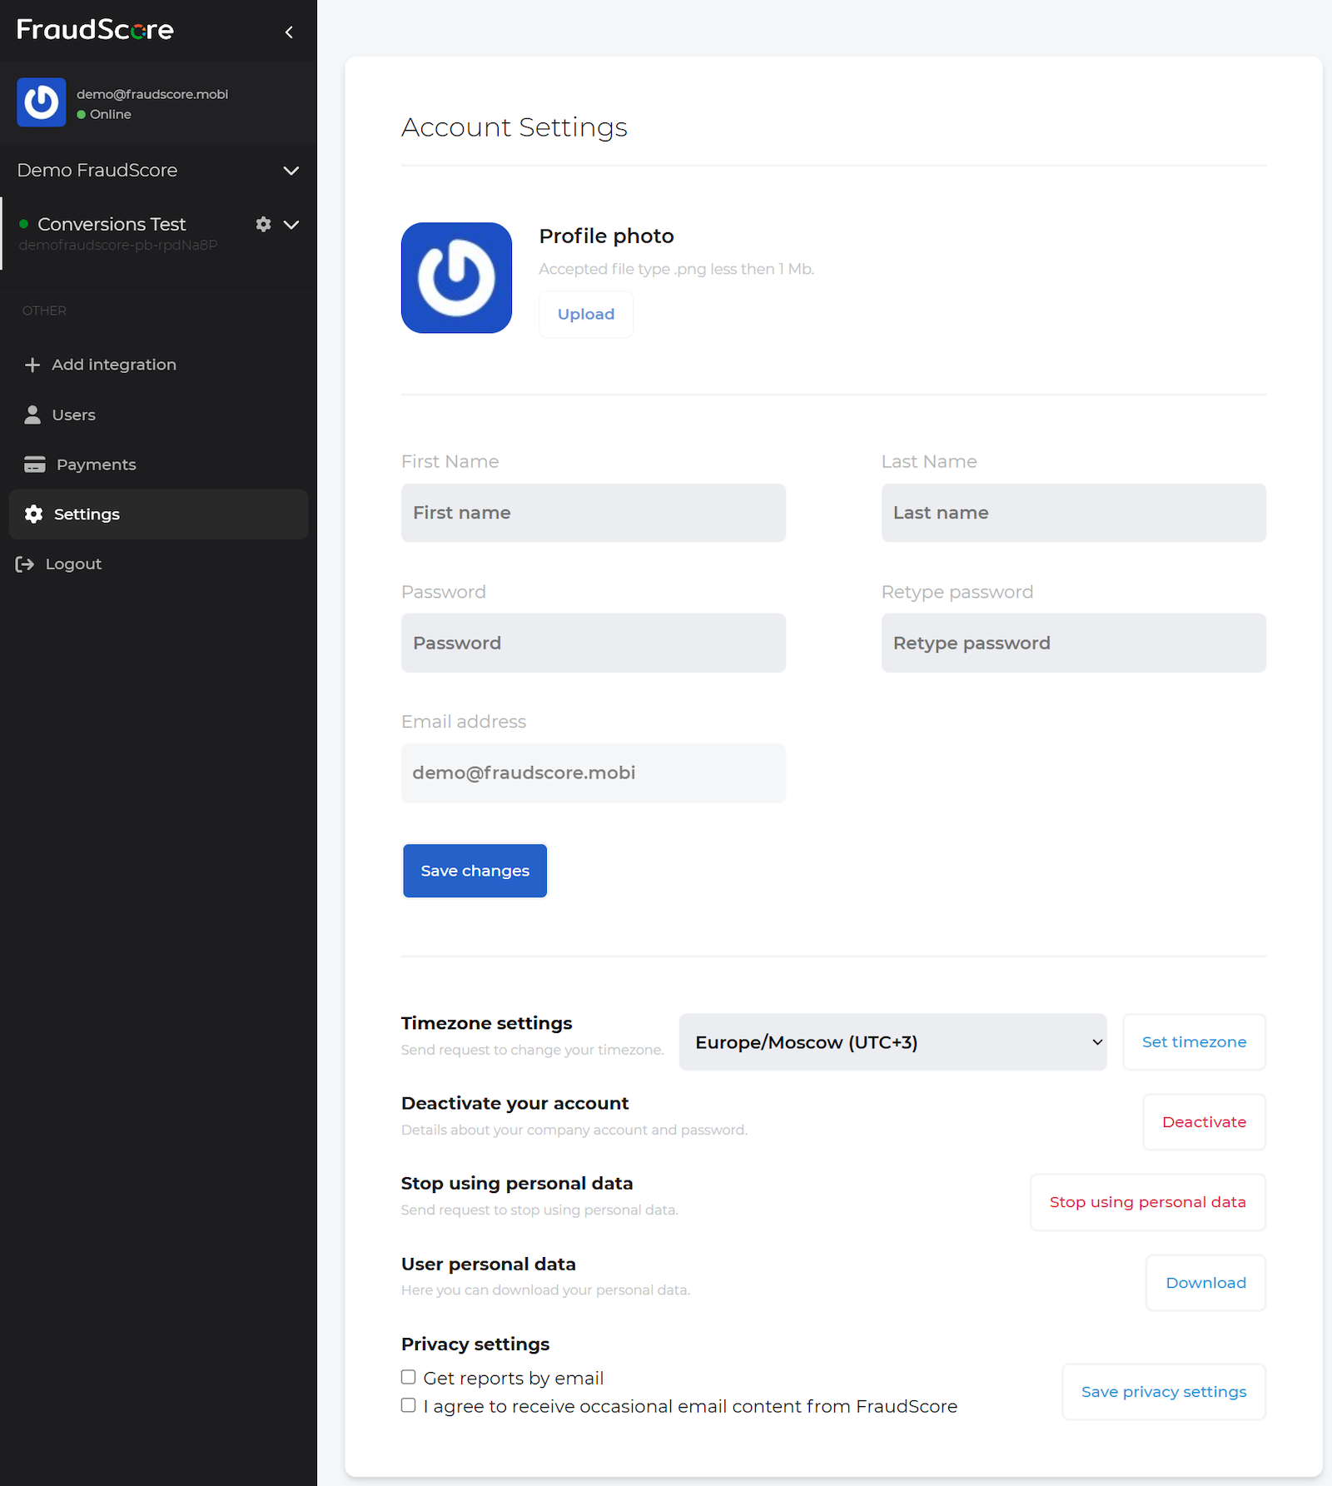
Task: Open the Europe/Moscow timezone dropdown
Action: [x=892, y=1042]
